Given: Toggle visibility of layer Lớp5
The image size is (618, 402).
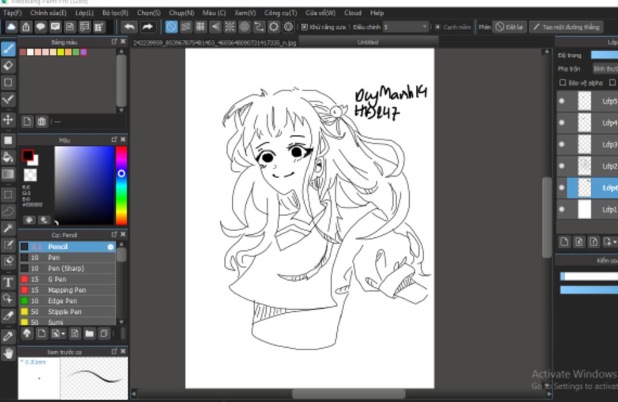Looking at the screenshot, I should coord(562,101).
